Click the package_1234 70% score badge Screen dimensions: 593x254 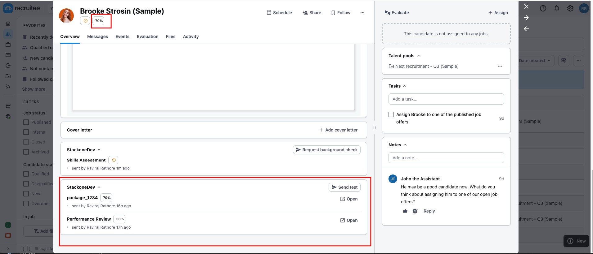coord(107,198)
